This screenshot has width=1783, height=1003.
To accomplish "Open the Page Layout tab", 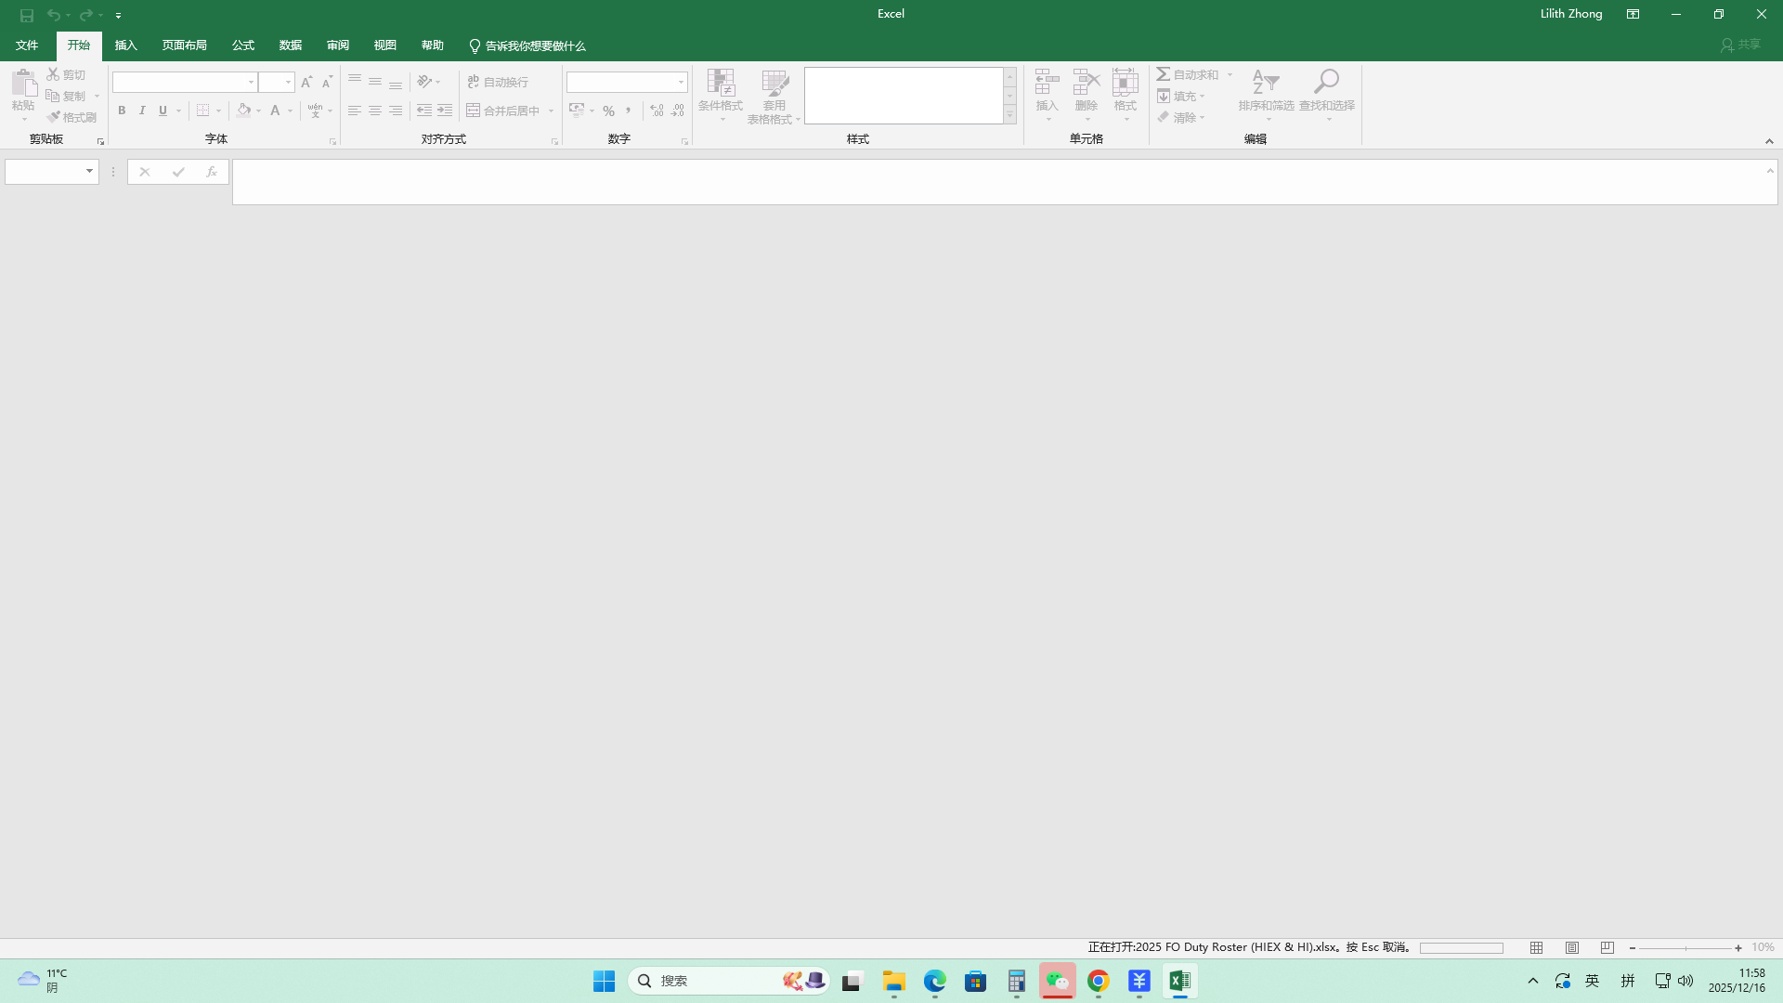I will (184, 46).
